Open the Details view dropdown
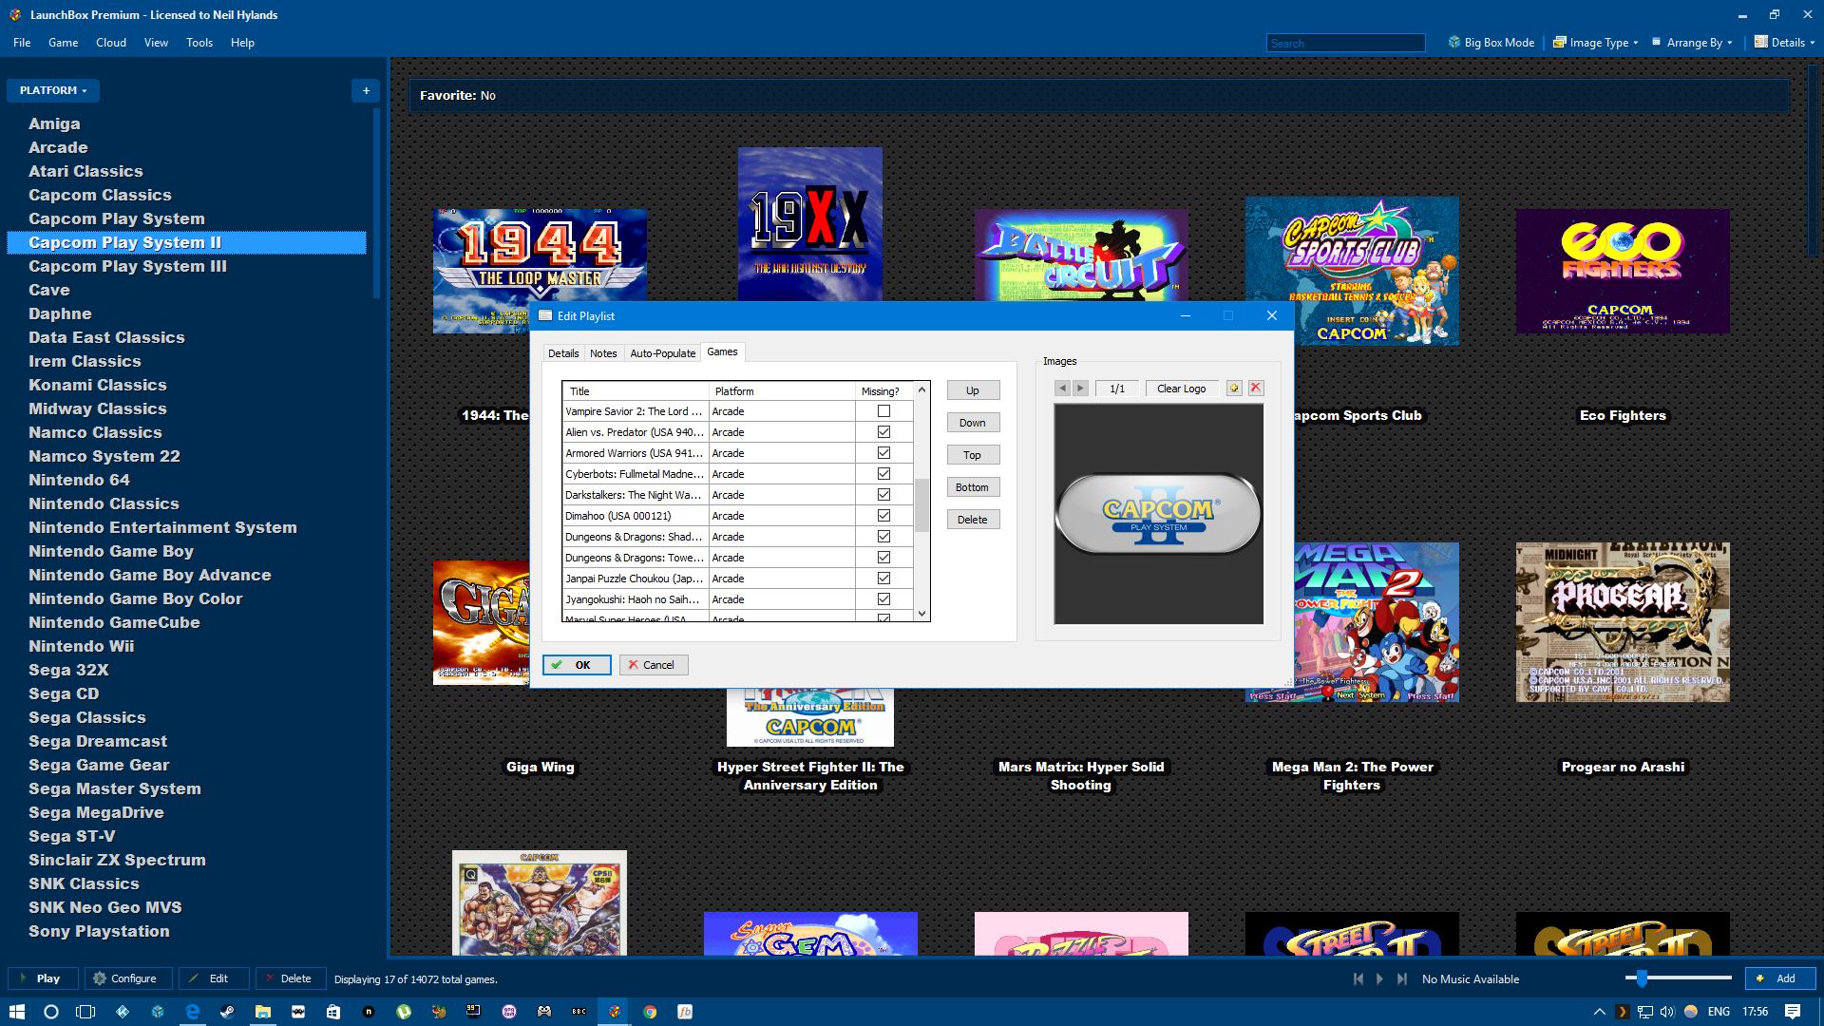This screenshot has width=1824, height=1026. tap(1784, 43)
